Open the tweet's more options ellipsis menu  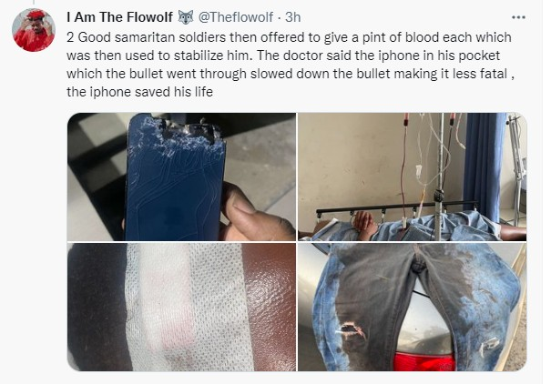[x=518, y=17]
